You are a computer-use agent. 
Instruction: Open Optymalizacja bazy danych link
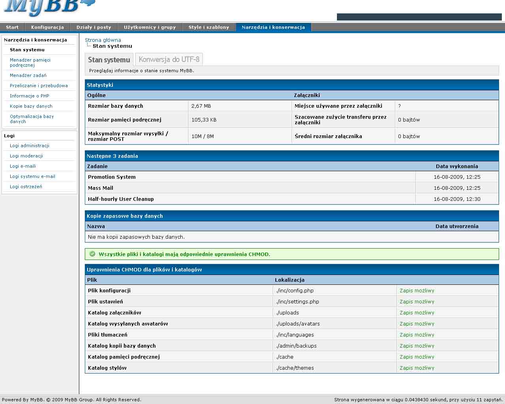(x=32, y=119)
